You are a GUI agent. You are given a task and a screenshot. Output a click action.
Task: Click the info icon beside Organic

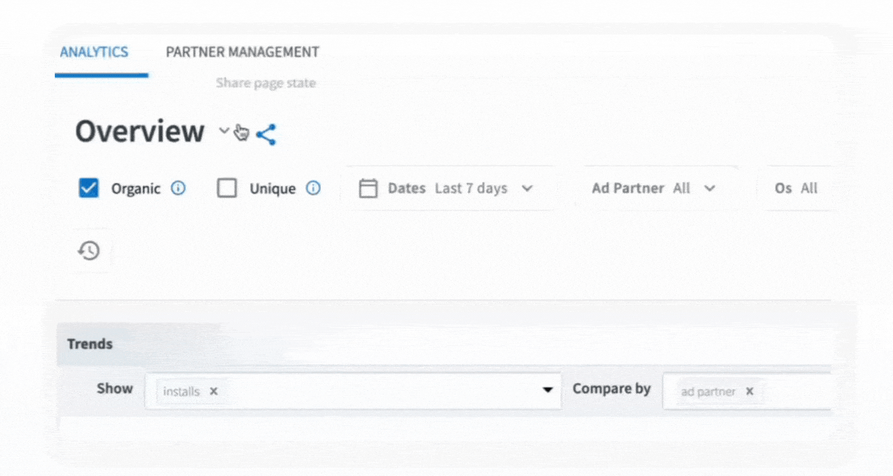pos(178,189)
